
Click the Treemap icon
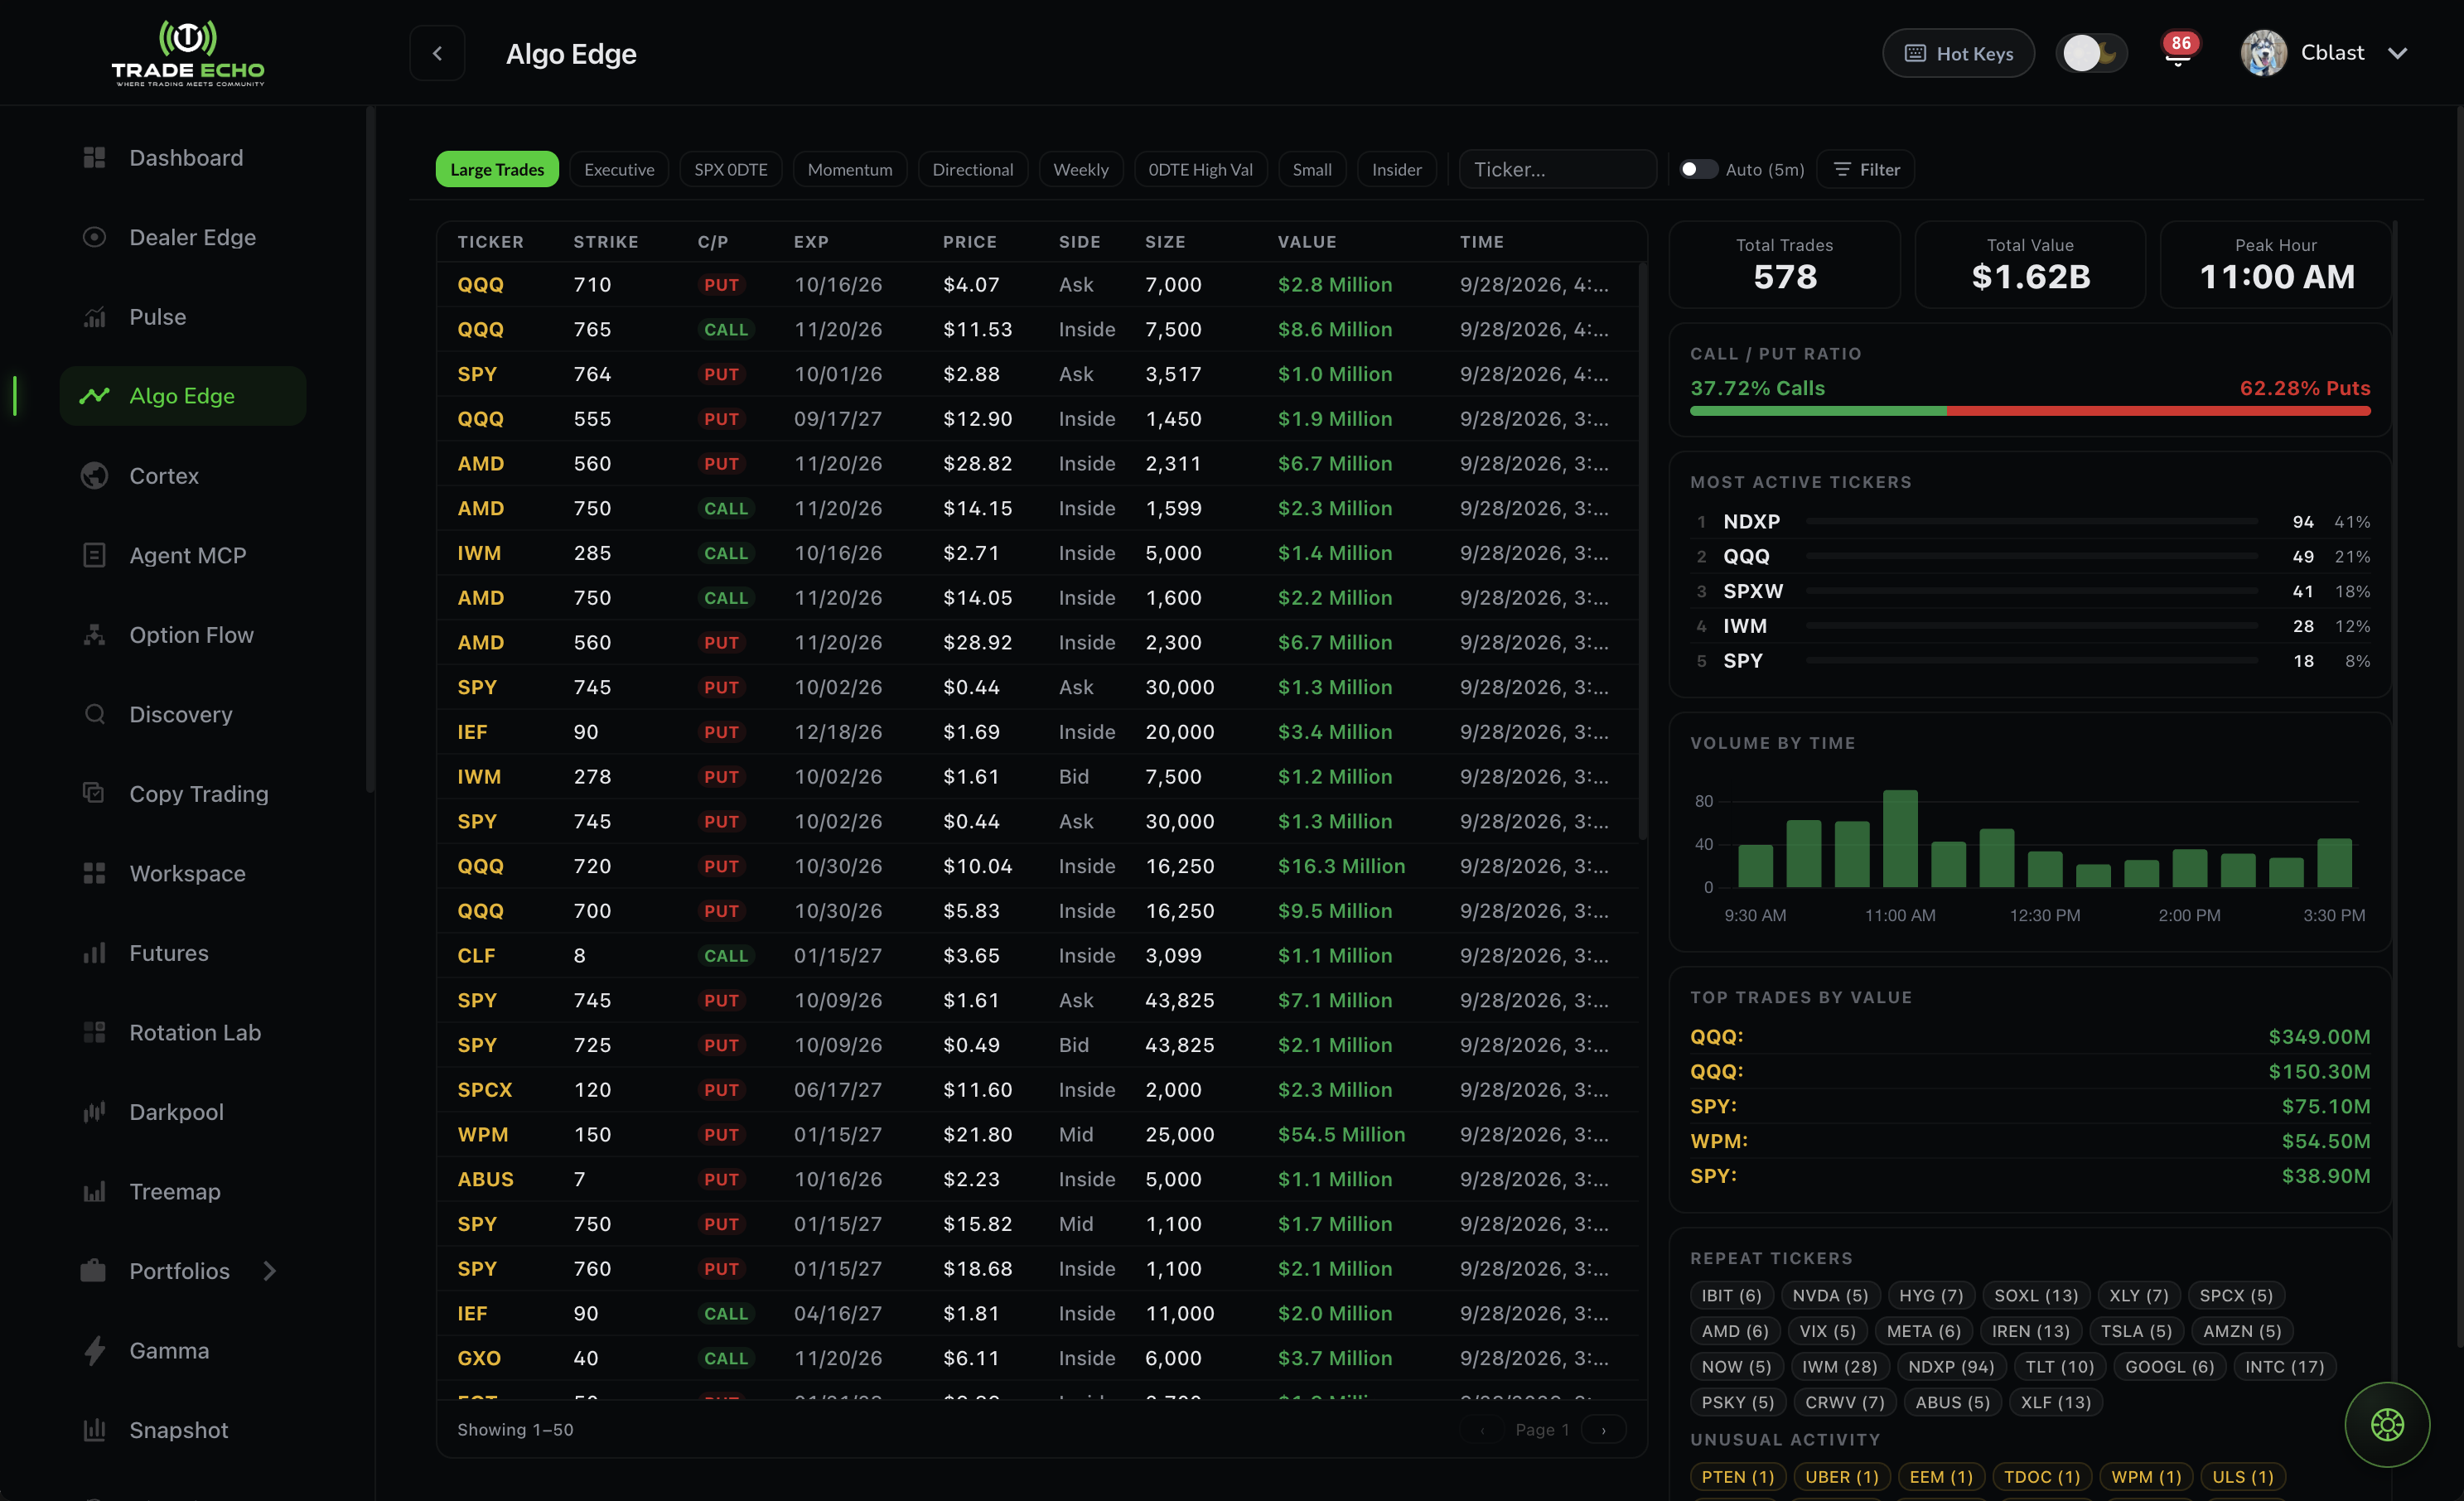94,1191
